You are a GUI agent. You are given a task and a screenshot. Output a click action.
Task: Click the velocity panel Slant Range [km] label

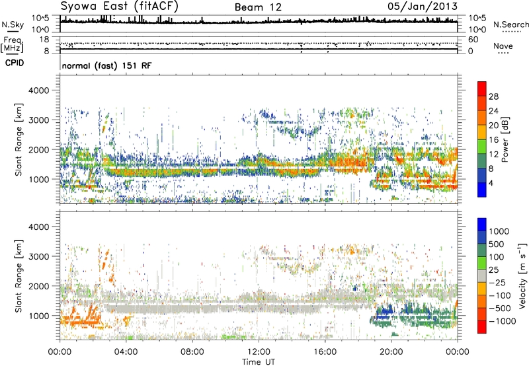(19, 275)
